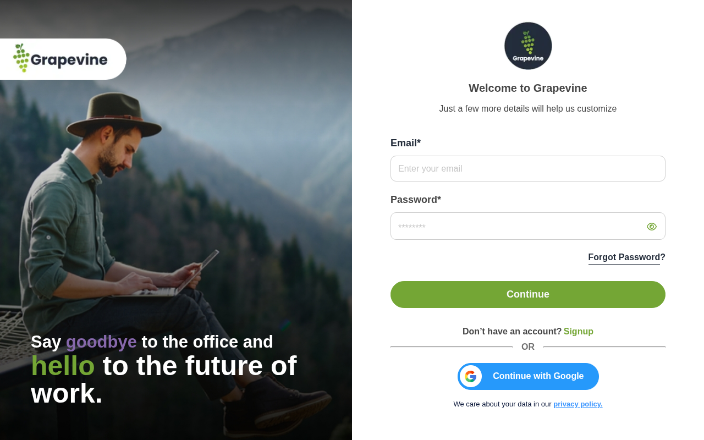Viewport: 704px width, 440px height.
Task: Click the Google G icon
Action: tap(471, 376)
